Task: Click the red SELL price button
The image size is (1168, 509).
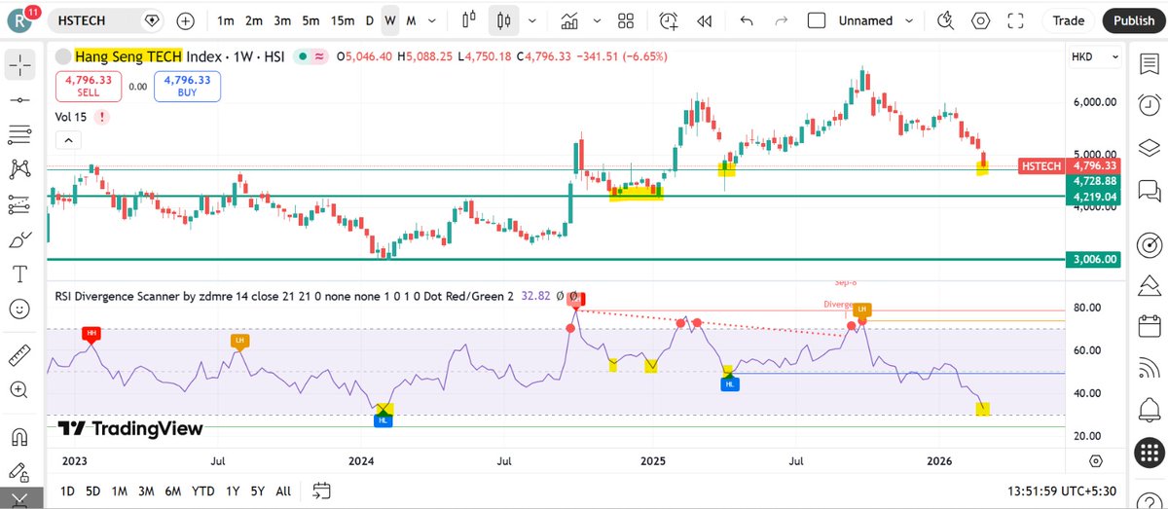Action: pyautogui.click(x=89, y=87)
